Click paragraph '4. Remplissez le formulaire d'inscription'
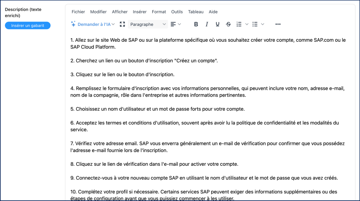This screenshot has width=360, height=201. pyautogui.click(x=208, y=92)
